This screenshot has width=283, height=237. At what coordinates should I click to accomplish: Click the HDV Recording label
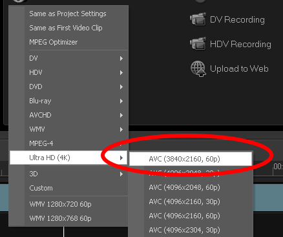pos(240,44)
